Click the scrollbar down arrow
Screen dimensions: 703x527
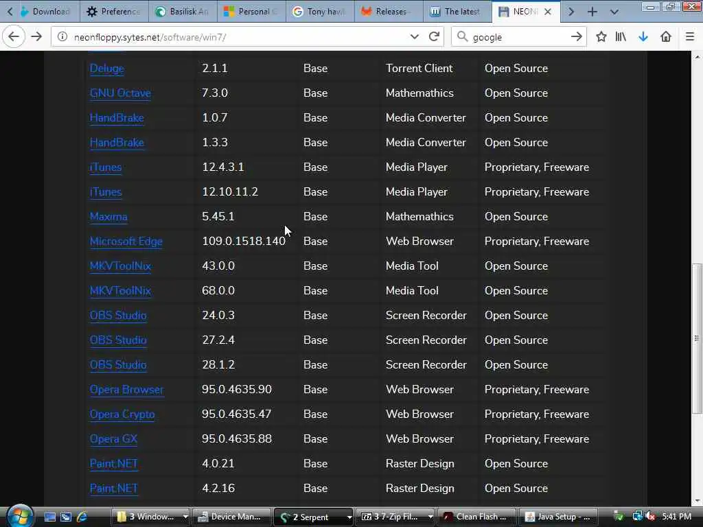(x=697, y=501)
